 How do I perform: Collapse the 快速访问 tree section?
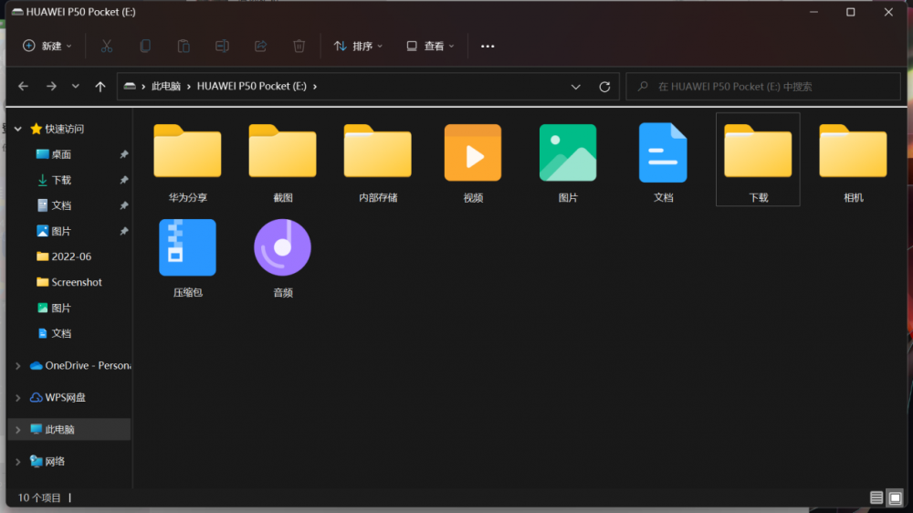tap(18, 129)
